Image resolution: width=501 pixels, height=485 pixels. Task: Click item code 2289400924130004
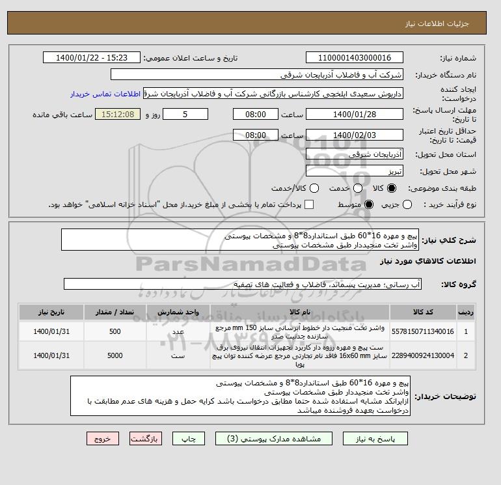[423, 355]
